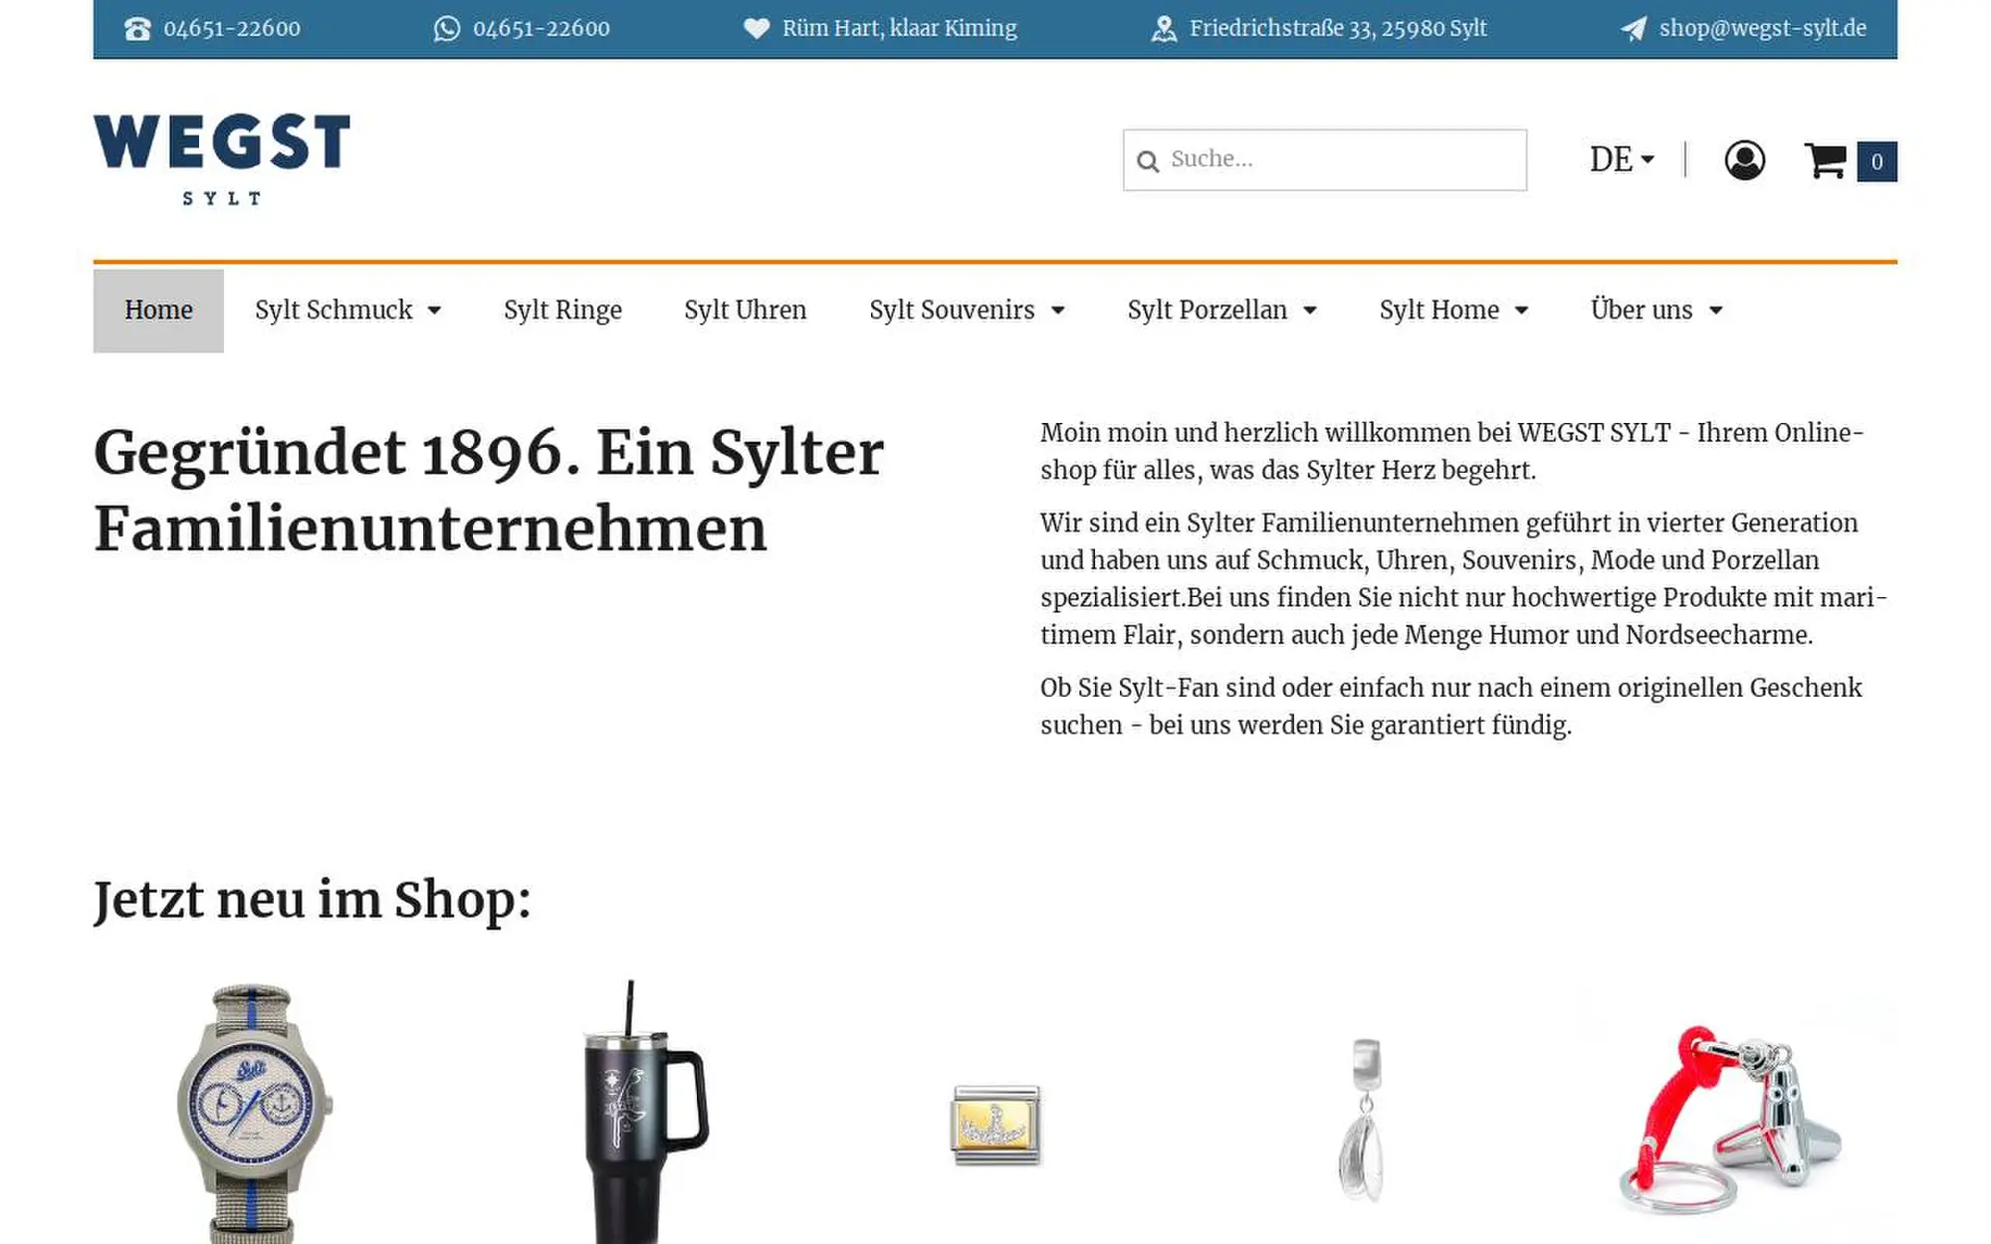Open the red keychain product image
The image size is (1991, 1244).
tap(1732, 1118)
